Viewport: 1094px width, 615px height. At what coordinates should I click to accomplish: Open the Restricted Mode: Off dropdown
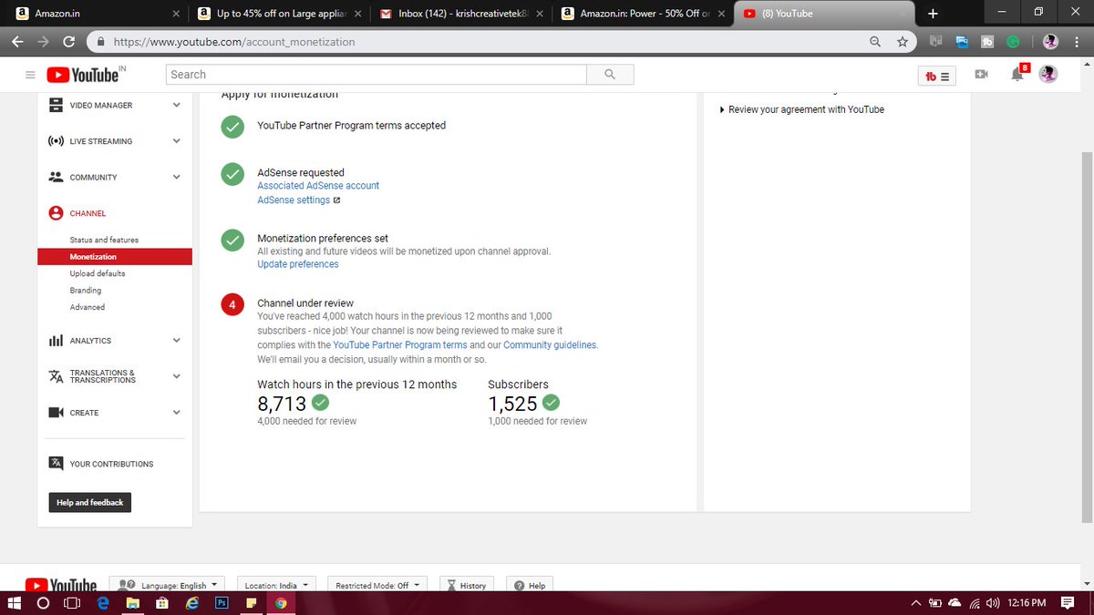(377, 585)
